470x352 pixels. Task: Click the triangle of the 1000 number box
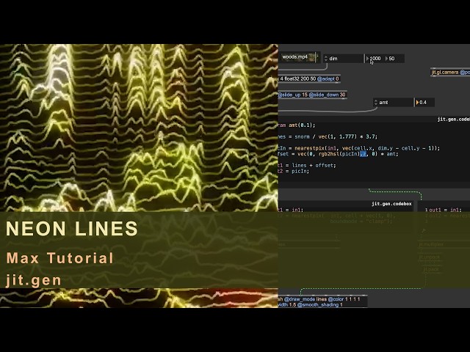coord(367,59)
